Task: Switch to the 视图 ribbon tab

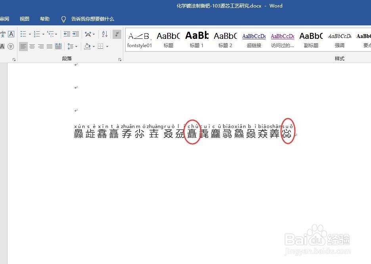Action: pos(24,19)
